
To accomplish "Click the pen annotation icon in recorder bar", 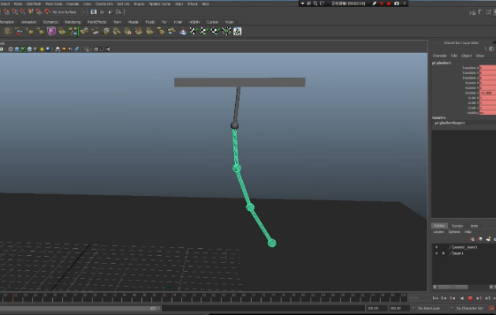I will coord(375,3).
